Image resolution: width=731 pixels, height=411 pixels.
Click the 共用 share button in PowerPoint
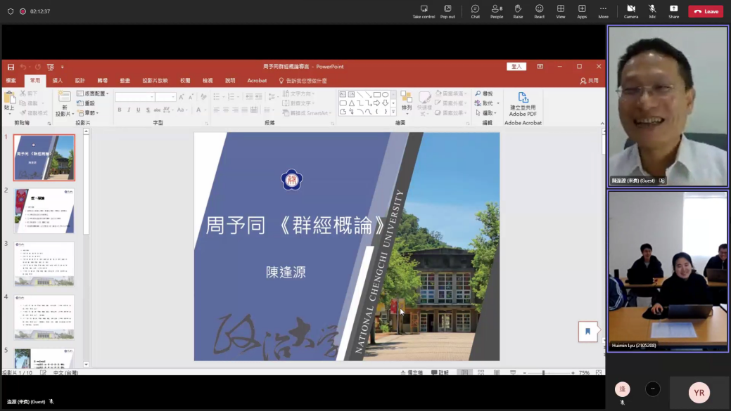pos(590,81)
